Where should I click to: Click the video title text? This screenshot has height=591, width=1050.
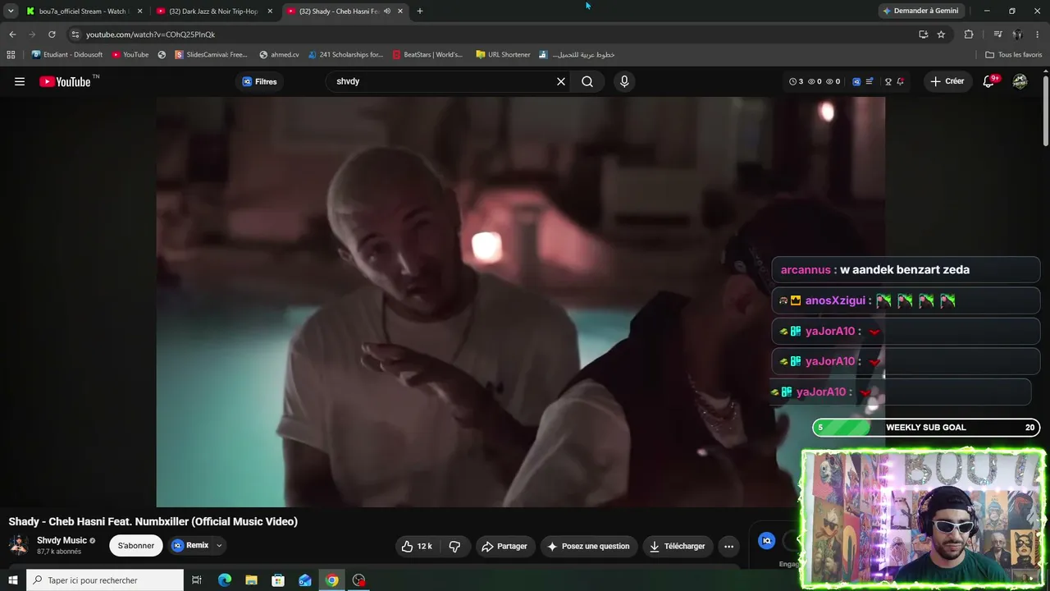pyautogui.click(x=153, y=521)
